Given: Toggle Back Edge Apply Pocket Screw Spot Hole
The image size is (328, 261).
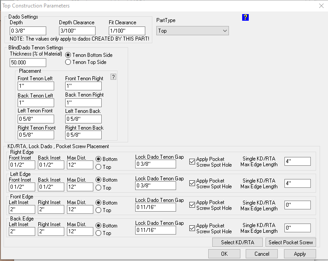Looking at the screenshot, I should tap(192, 228).
